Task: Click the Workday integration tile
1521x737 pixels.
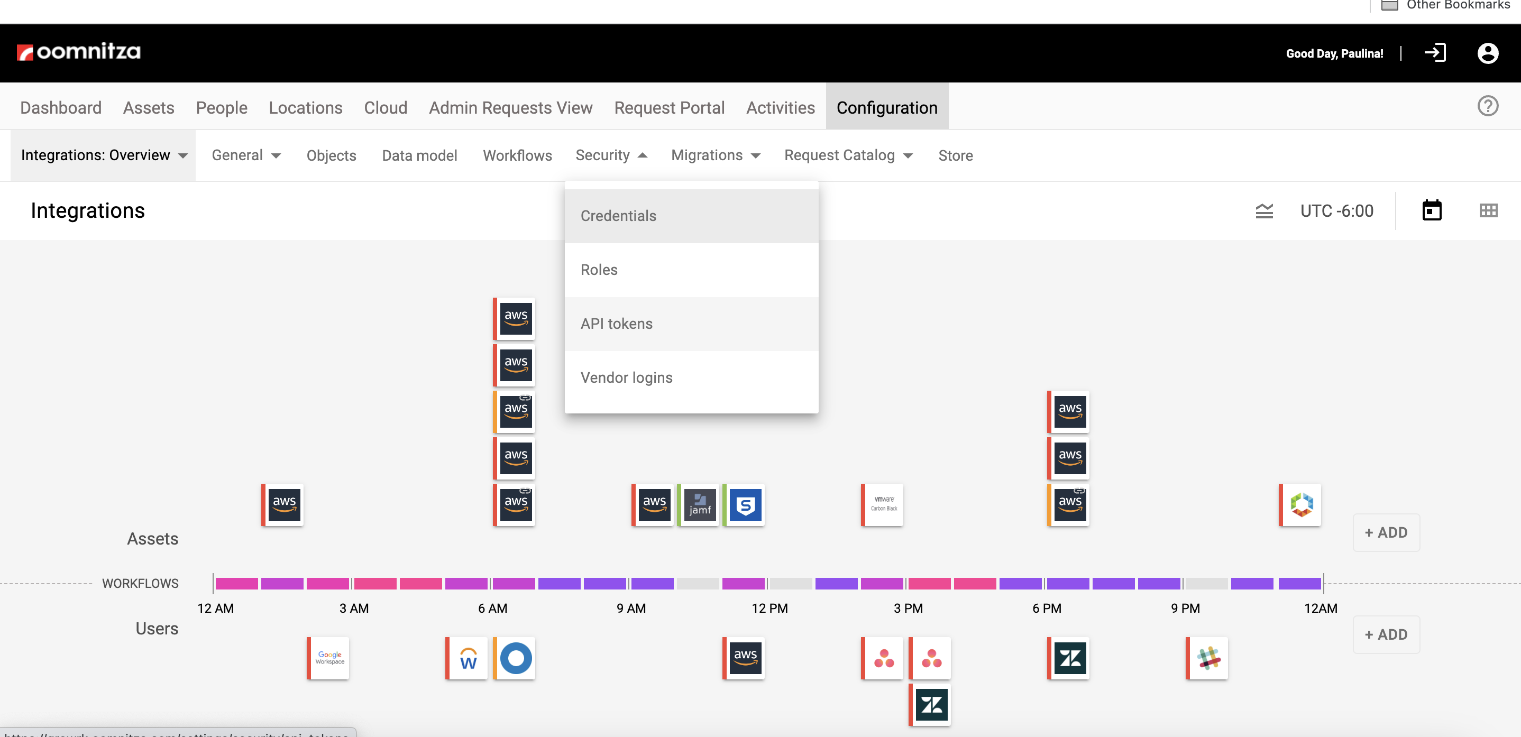Action: [468, 658]
